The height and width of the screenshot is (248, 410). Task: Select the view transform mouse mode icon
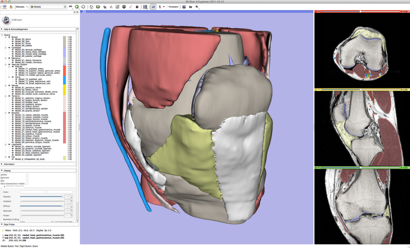pos(153,7)
